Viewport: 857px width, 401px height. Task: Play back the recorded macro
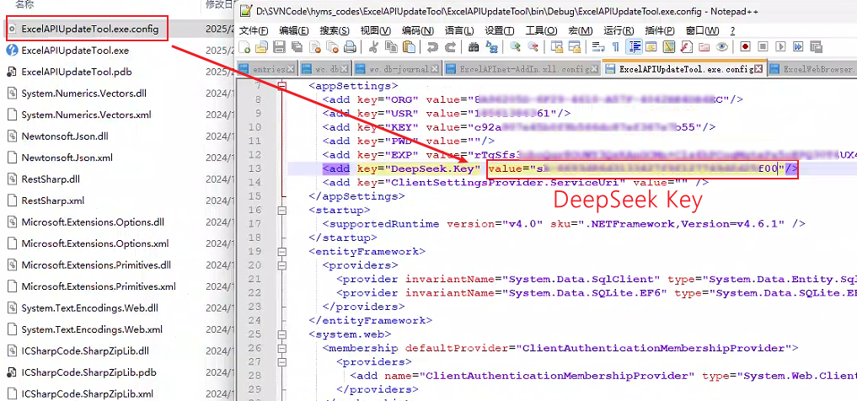pyautogui.click(x=780, y=47)
